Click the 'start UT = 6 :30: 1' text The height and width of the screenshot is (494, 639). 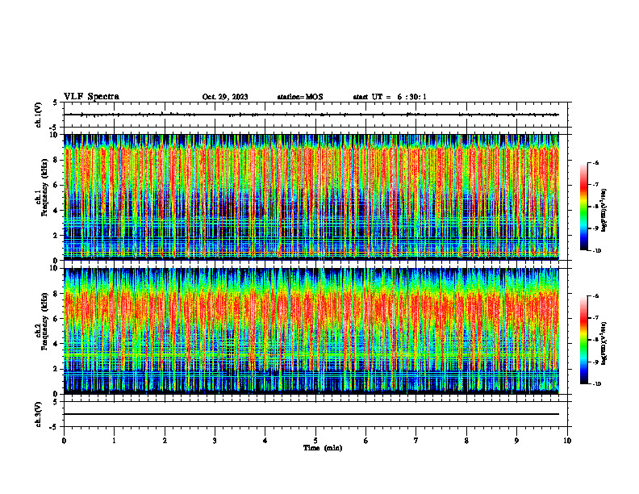coord(390,97)
